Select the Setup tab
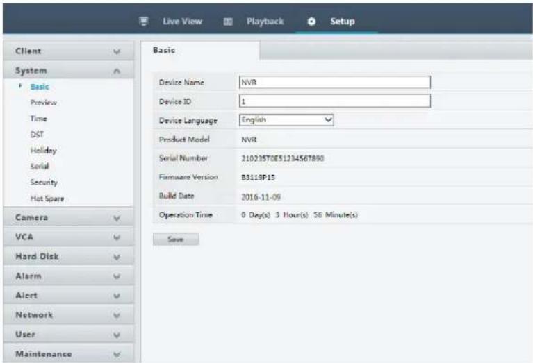The height and width of the screenshot is (363, 533). [343, 22]
